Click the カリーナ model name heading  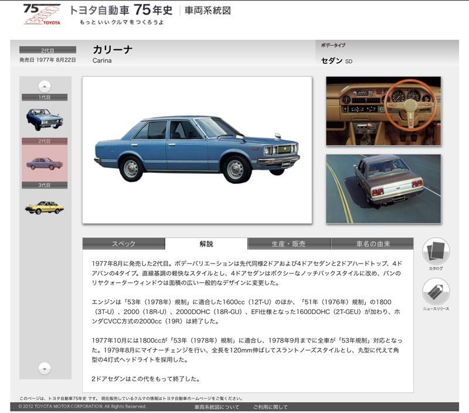(113, 49)
